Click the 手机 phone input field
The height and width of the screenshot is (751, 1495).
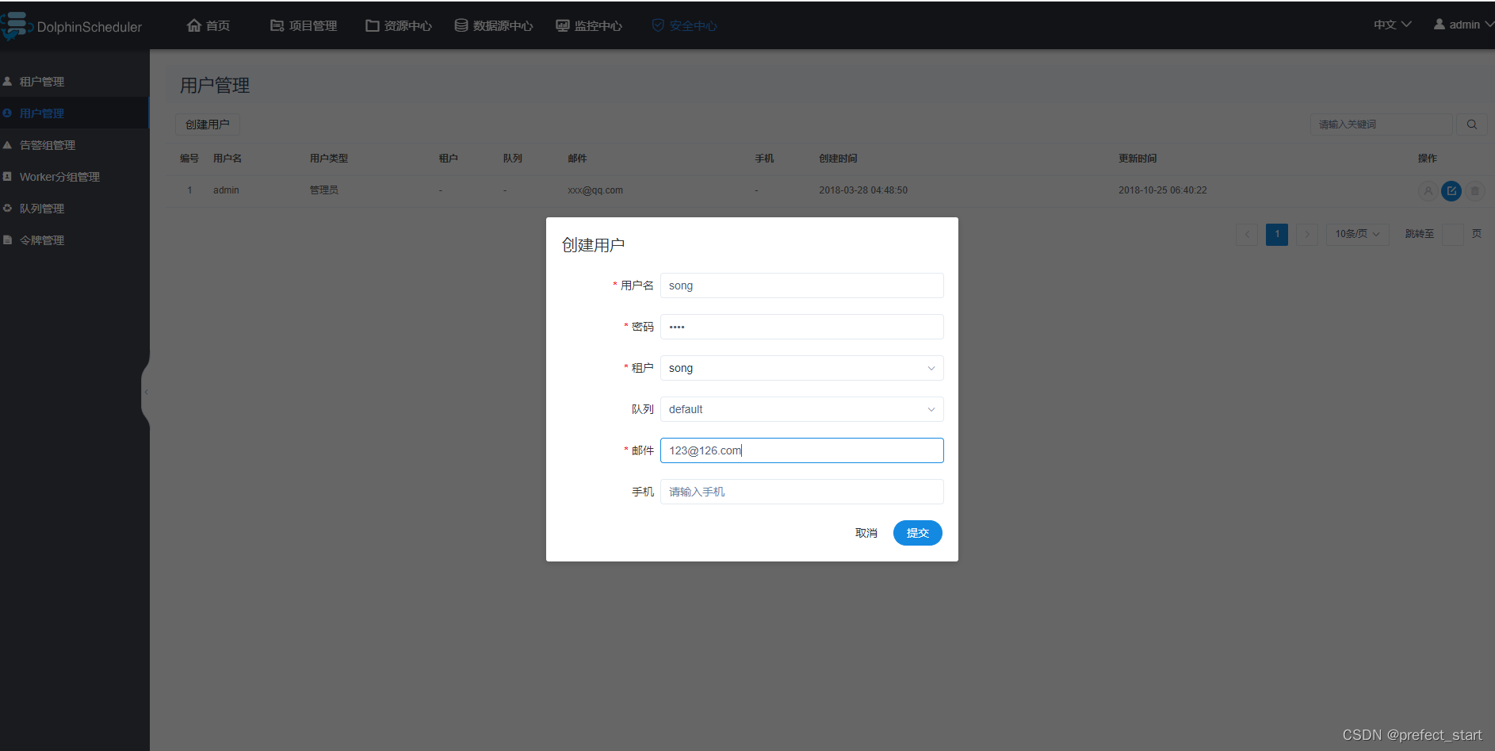point(802,492)
